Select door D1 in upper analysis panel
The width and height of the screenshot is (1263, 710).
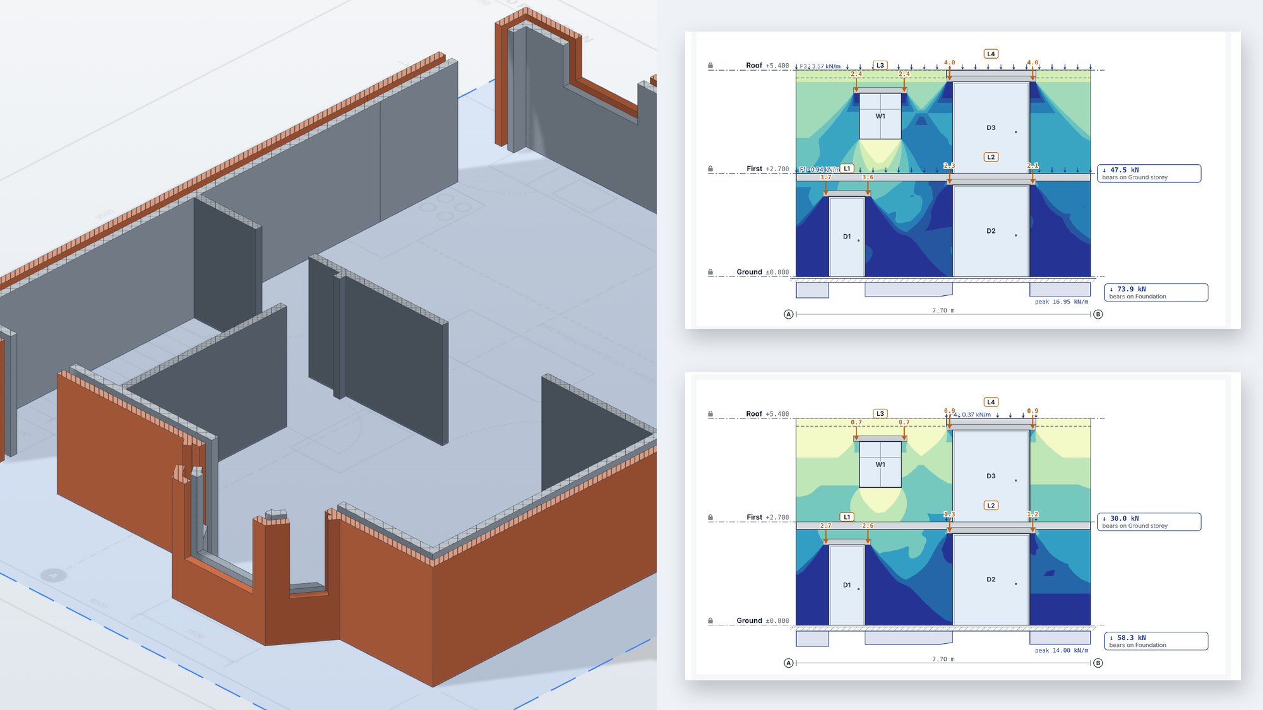847,237
